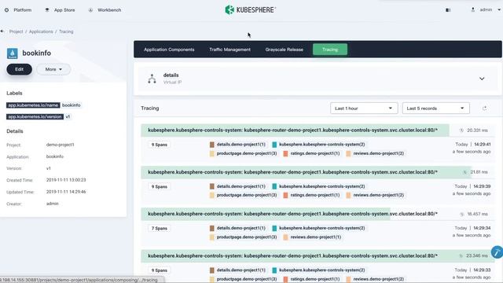Click the app.kubernetes.io/name label tag

(33, 105)
